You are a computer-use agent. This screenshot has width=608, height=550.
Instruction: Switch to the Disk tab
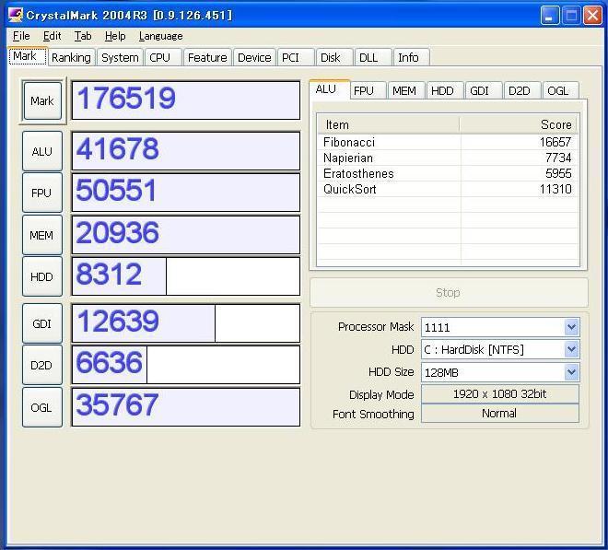(334, 57)
